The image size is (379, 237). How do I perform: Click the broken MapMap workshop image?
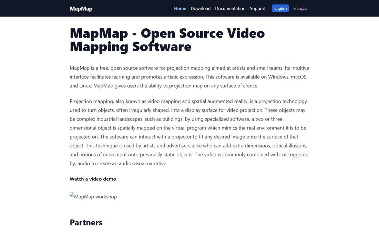point(93,196)
